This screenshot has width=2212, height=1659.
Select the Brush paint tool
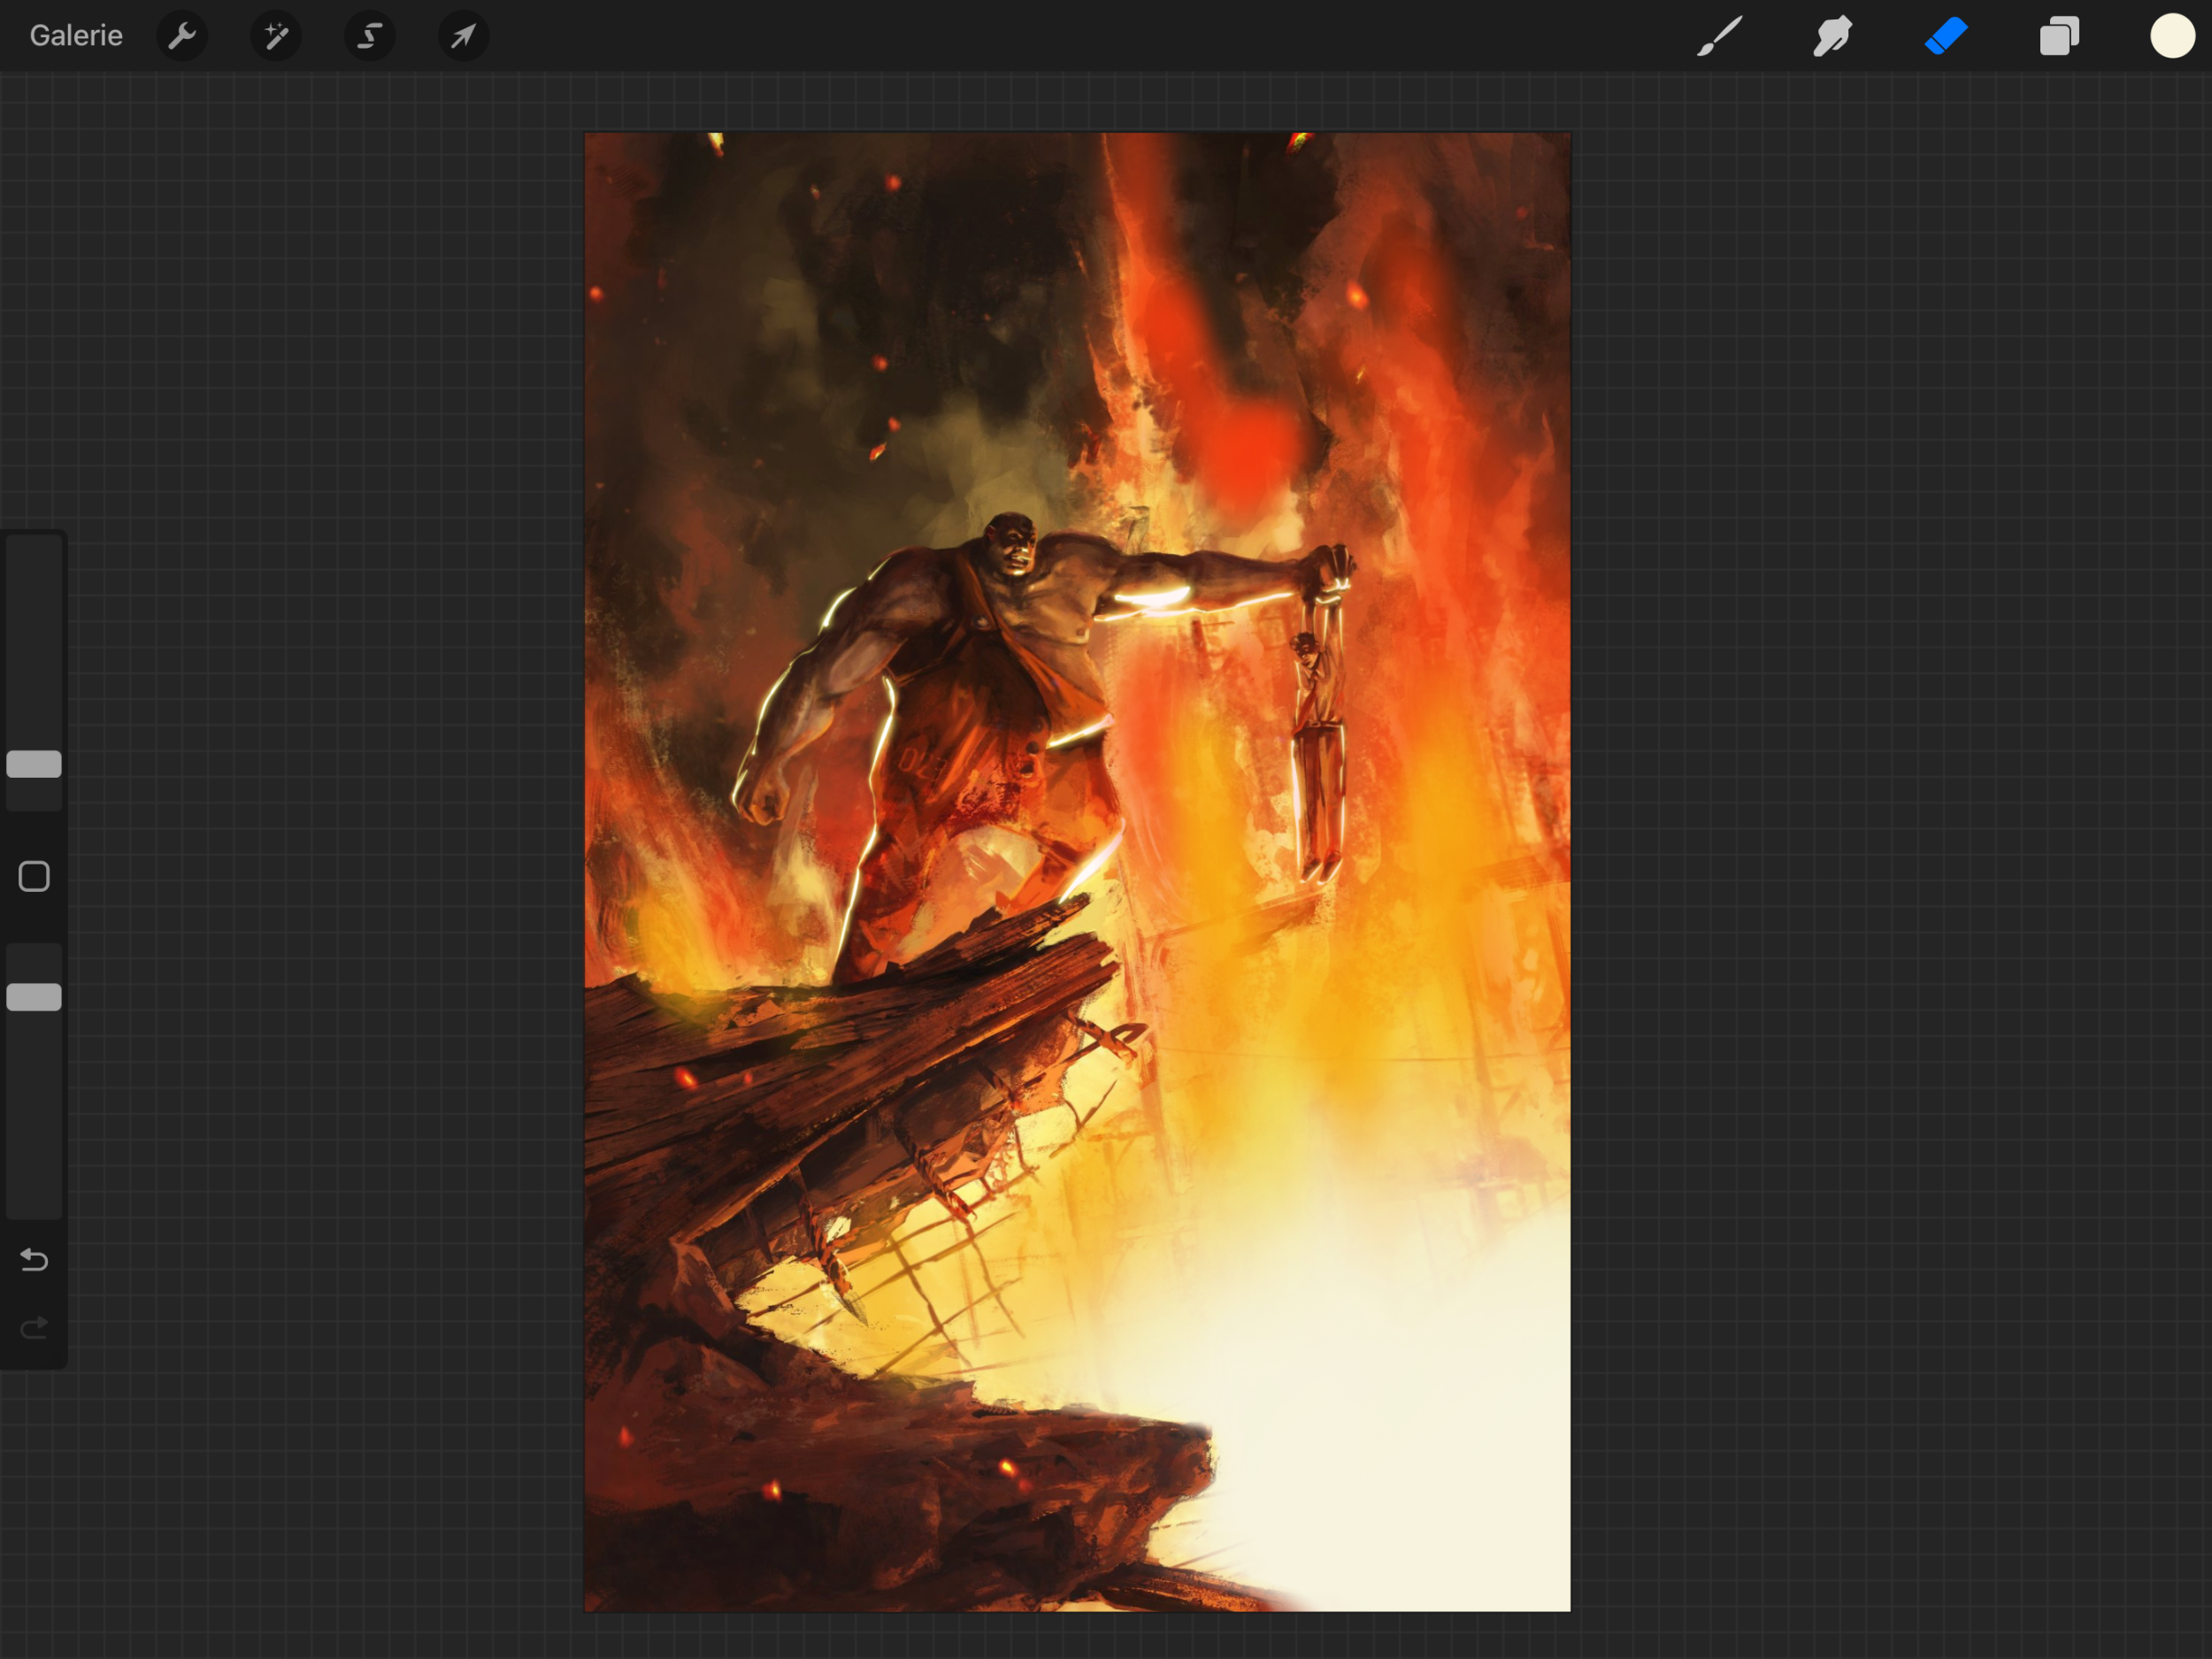point(1719,37)
